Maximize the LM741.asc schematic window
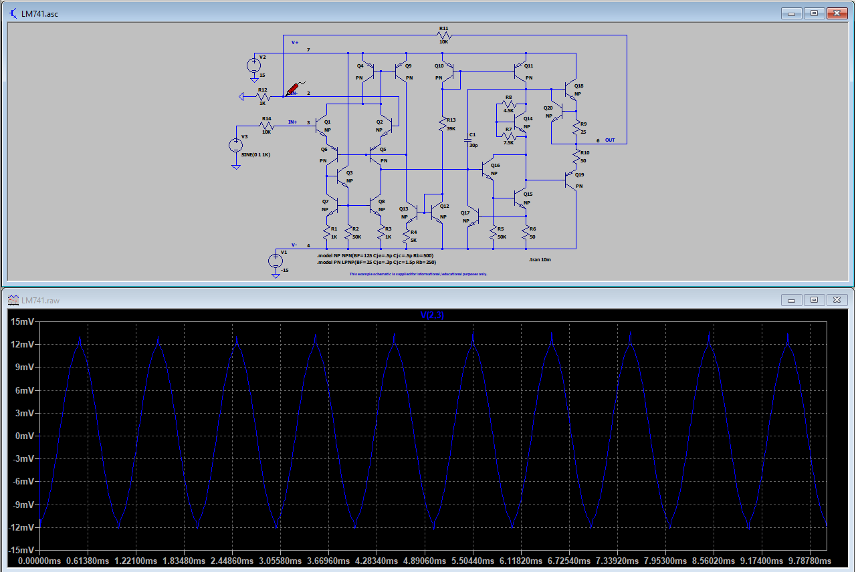This screenshot has width=856, height=572. pyautogui.click(x=815, y=13)
